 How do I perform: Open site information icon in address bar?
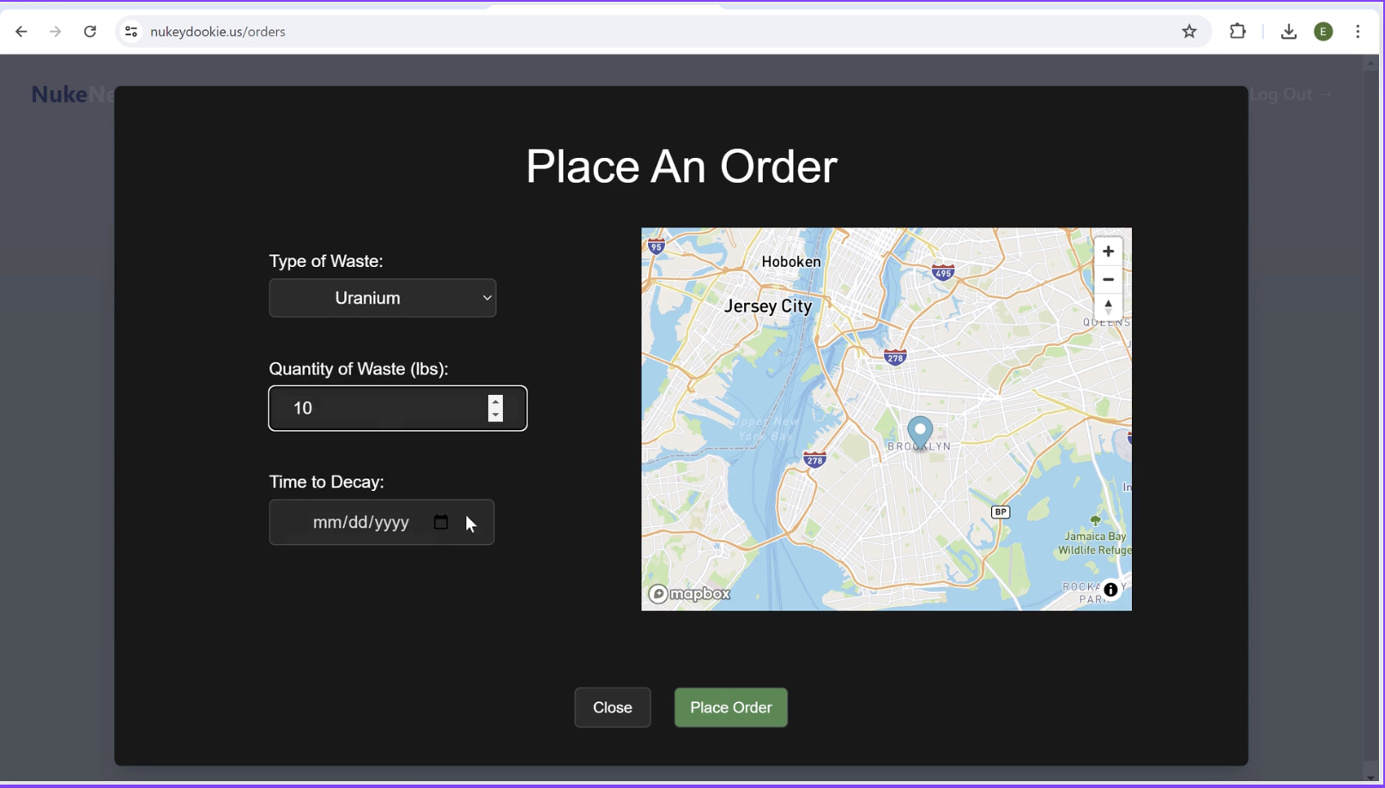click(x=130, y=32)
